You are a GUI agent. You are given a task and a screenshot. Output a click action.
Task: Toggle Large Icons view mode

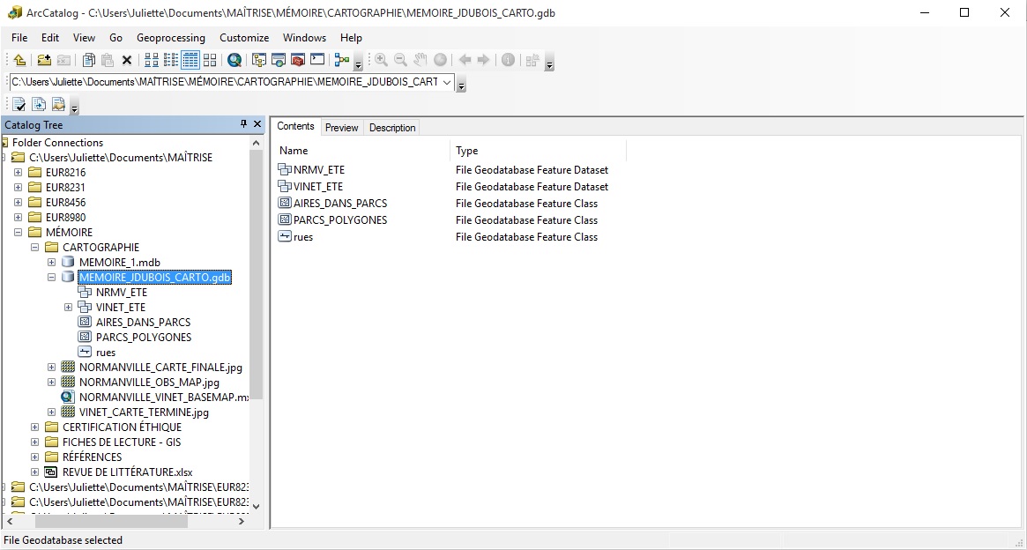click(x=151, y=60)
